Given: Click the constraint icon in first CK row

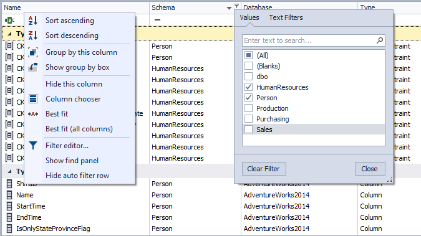Looking at the screenshot, I should pos(9,46).
